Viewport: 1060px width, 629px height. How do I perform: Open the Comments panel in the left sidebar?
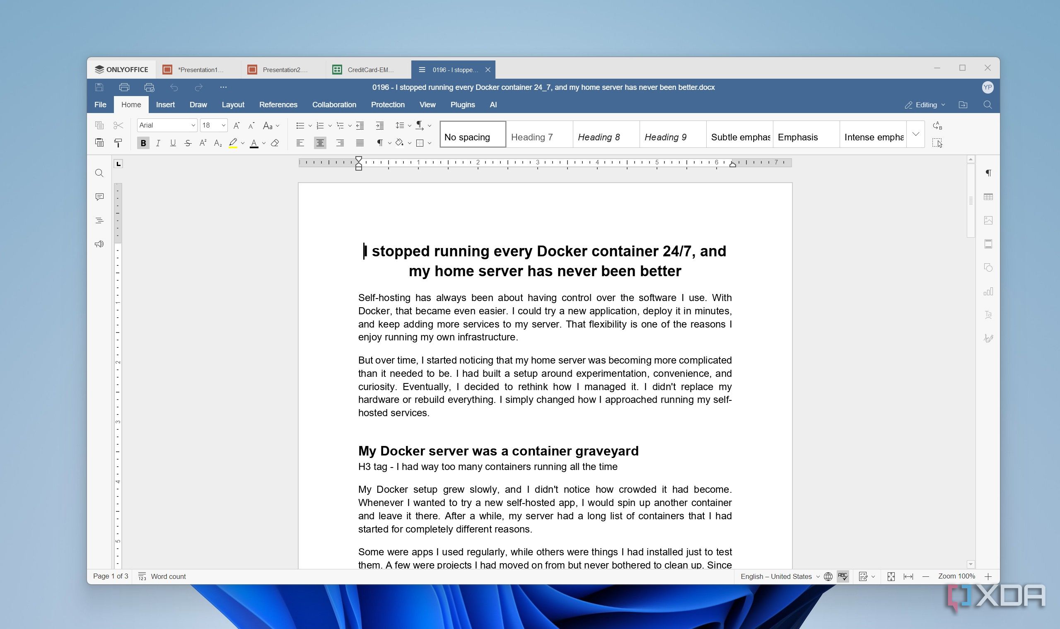click(x=99, y=197)
